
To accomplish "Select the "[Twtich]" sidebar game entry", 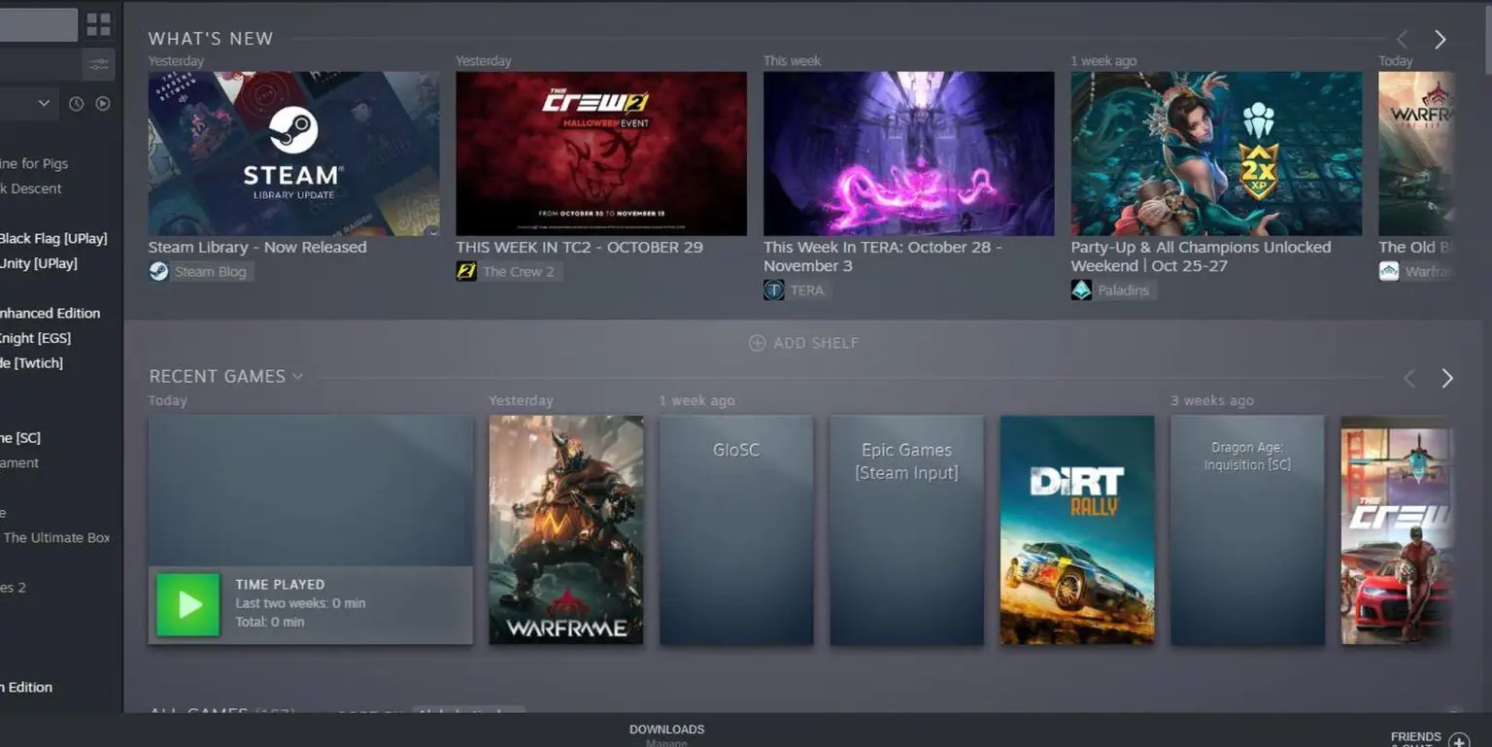I will coord(31,363).
